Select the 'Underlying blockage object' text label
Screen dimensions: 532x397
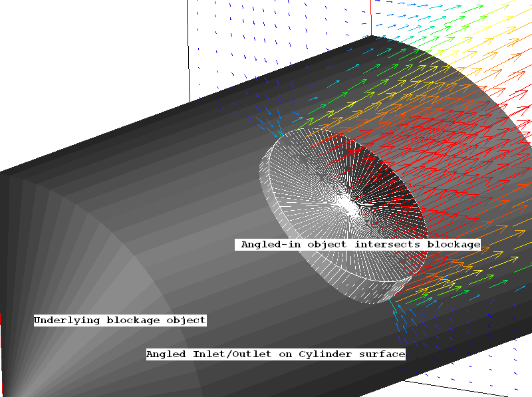pyautogui.click(x=120, y=321)
